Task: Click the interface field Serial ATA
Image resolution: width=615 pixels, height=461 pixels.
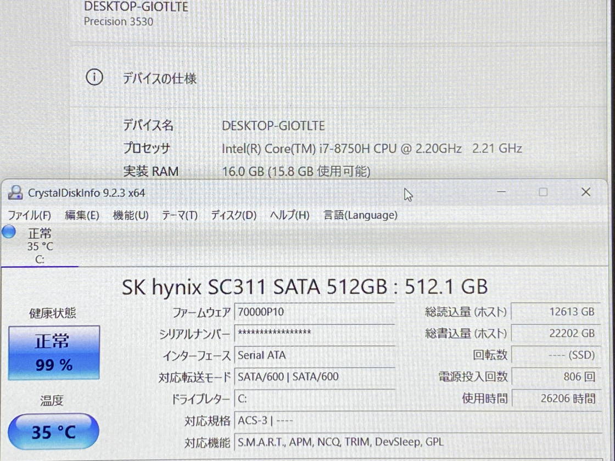Action: click(315, 355)
